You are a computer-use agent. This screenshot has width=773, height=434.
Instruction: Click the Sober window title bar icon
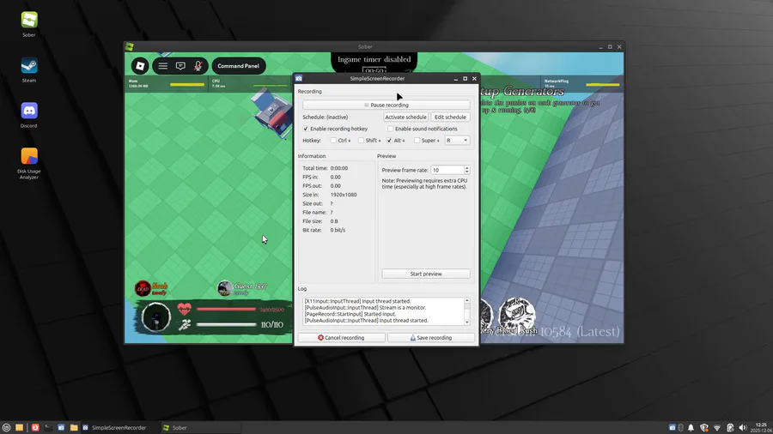point(131,47)
